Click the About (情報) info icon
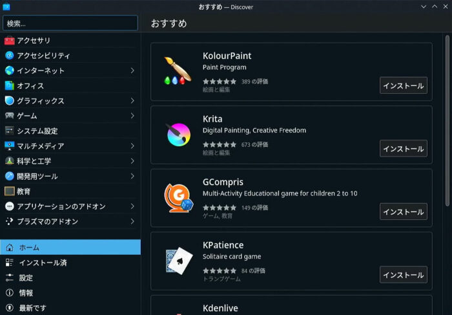This screenshot has height=315, width=452. click(10, 293)
